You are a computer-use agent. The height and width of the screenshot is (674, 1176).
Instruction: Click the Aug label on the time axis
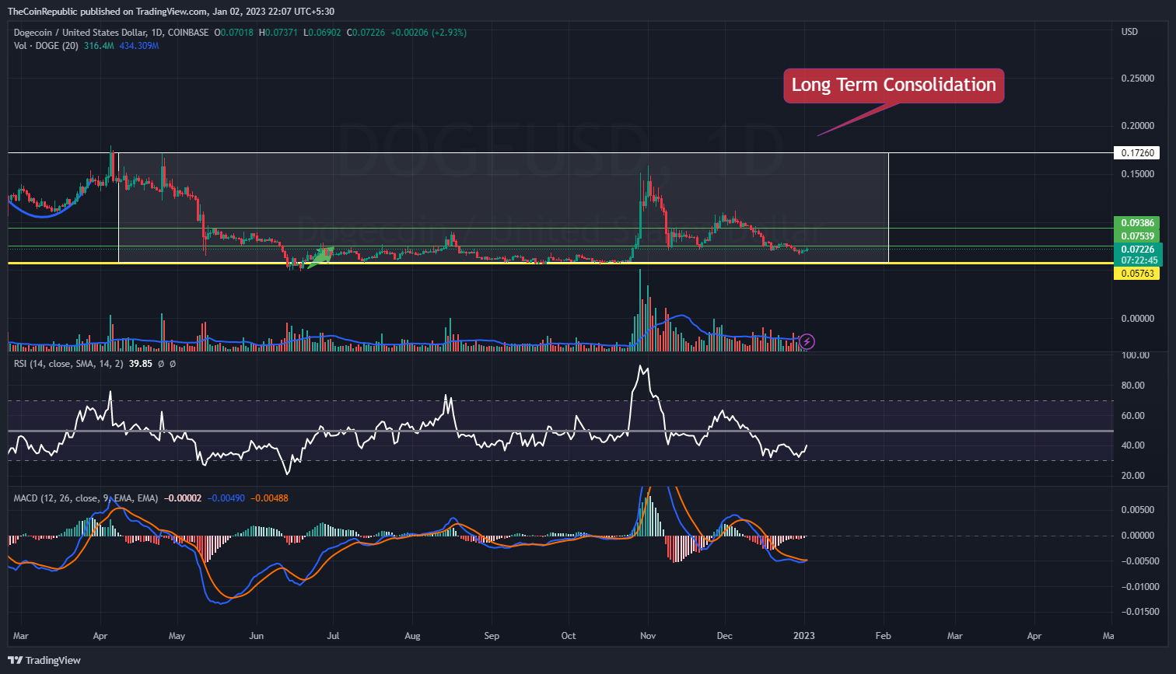[412, 635]
